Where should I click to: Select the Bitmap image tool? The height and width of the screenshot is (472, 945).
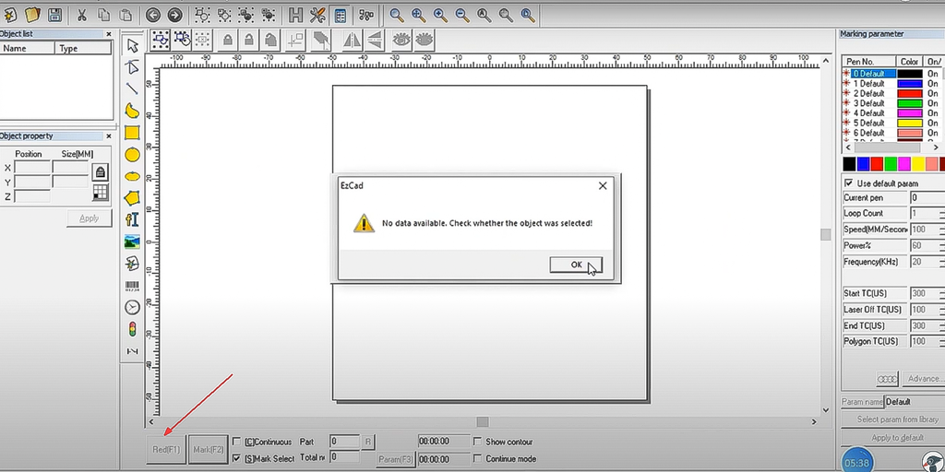(x=133, y=242)
